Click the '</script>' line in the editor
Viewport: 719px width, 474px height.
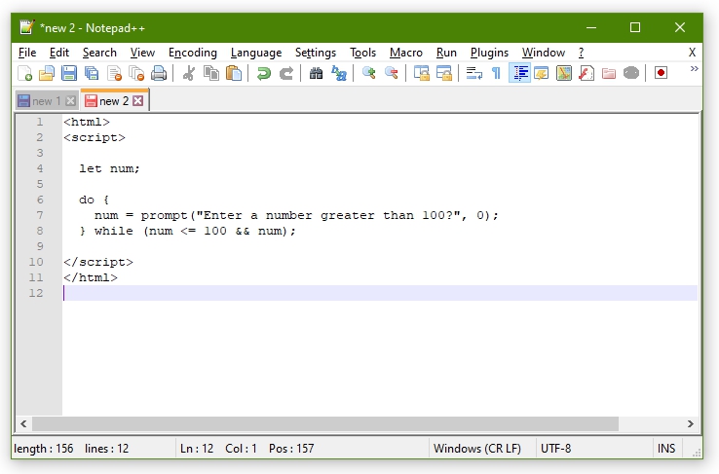pos(98,262)
